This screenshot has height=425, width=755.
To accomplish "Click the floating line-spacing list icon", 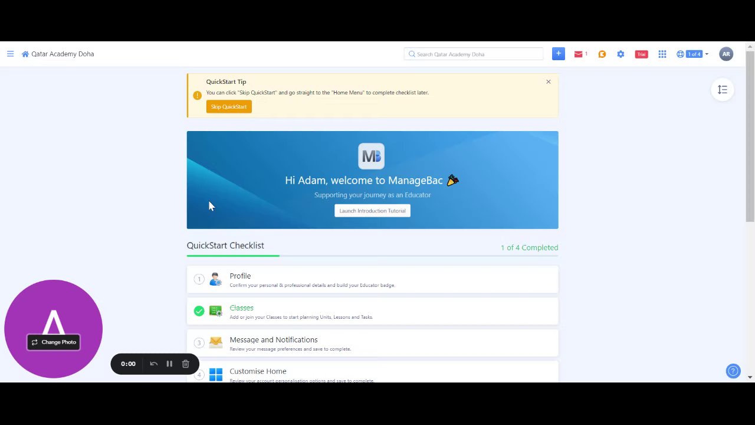I will (723, 90).
